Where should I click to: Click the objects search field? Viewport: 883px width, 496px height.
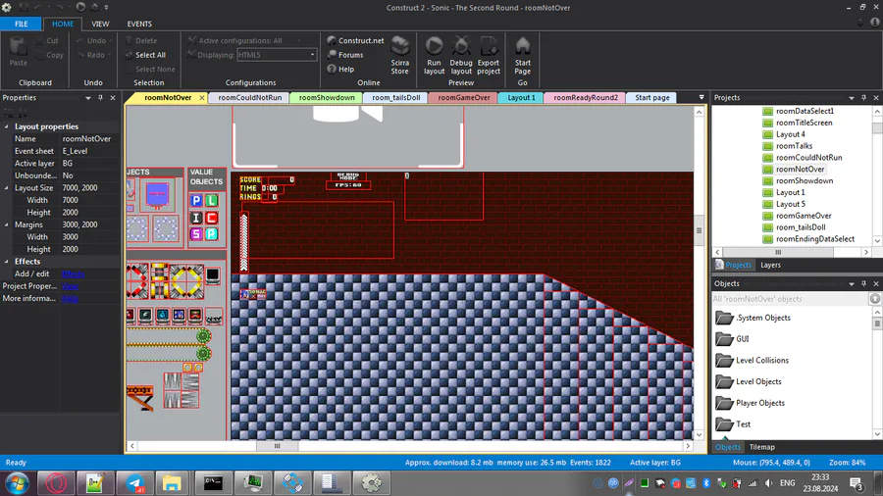pos(790,299)
